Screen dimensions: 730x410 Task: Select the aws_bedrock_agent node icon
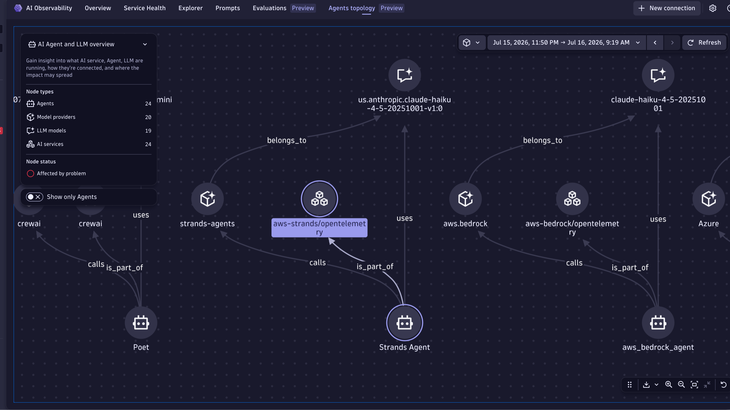click(658, 323)
